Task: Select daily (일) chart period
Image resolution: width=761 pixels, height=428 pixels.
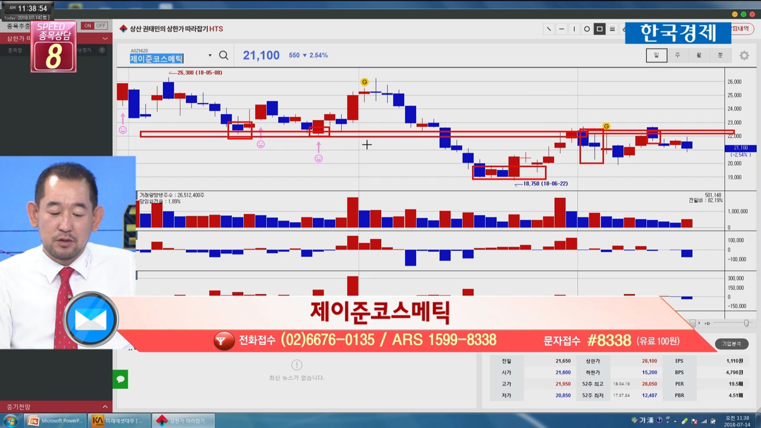Action: click(x=656, y=55)
